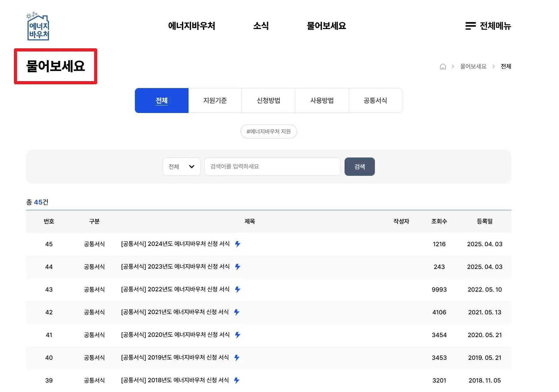Click the lightning icon next to 2020년도 서식

tap(237, 335)
